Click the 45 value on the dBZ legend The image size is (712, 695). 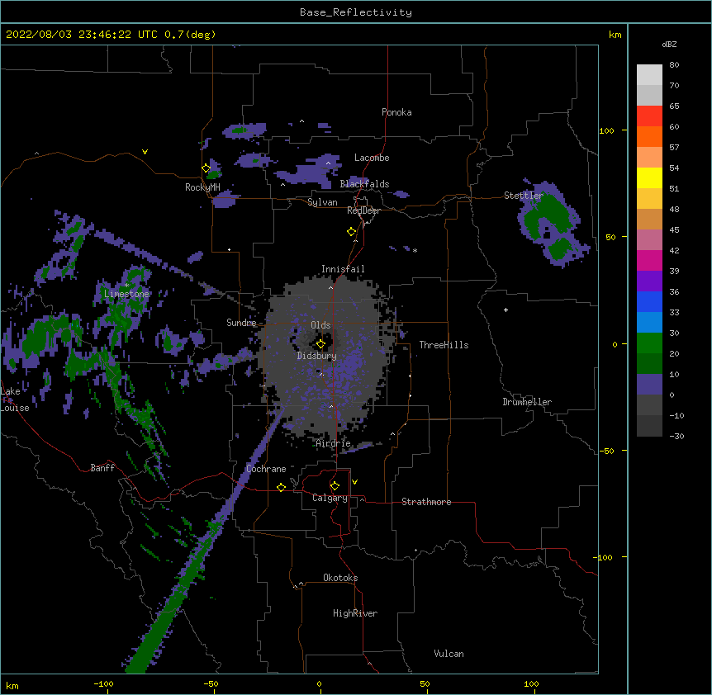tap(674, 230)
